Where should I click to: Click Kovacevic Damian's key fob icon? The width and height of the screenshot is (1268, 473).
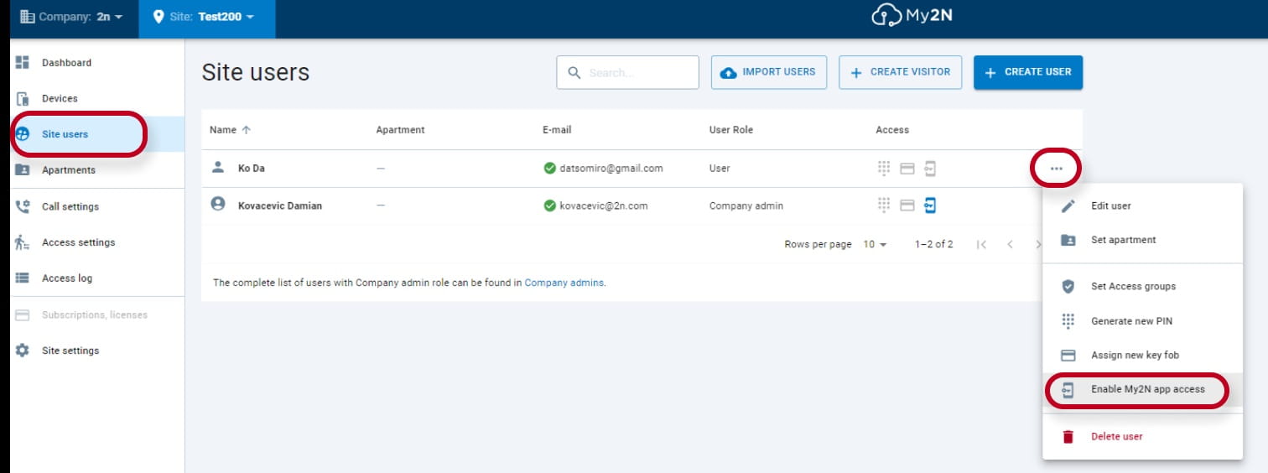point(907,205)
